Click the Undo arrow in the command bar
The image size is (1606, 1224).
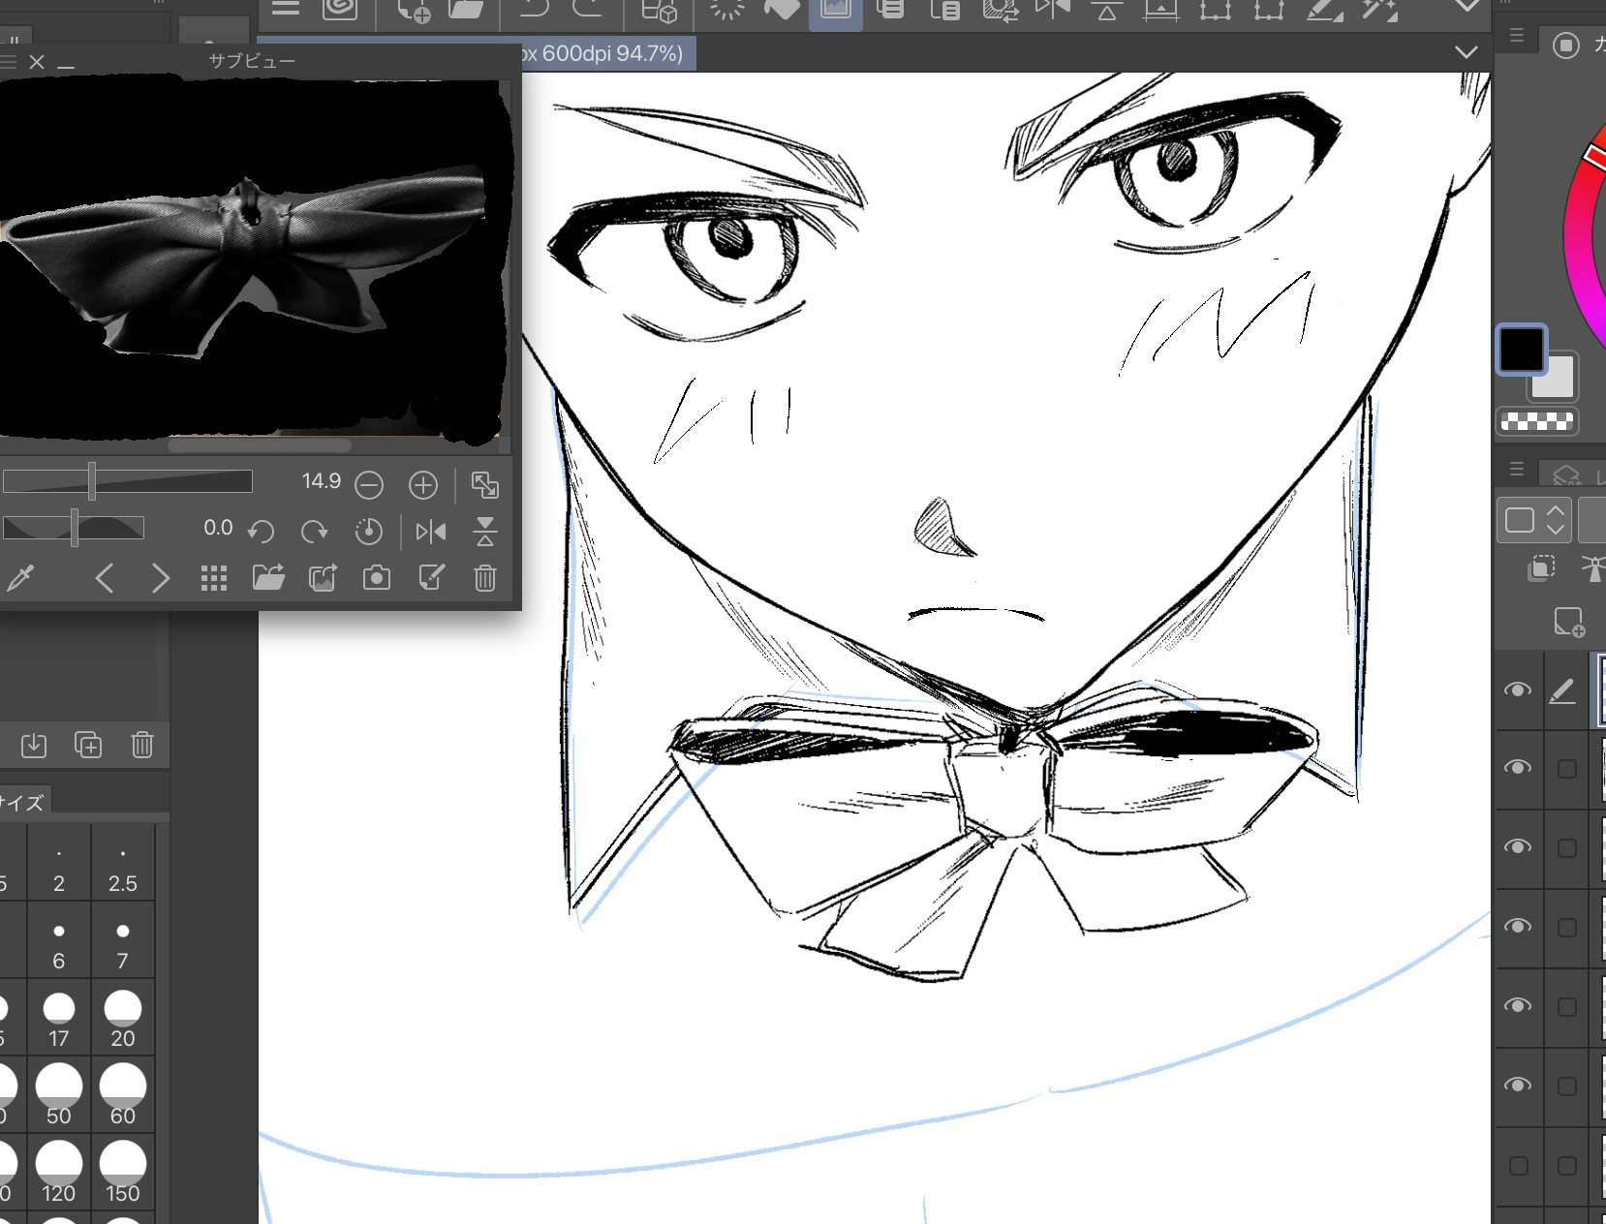point(534,11)
